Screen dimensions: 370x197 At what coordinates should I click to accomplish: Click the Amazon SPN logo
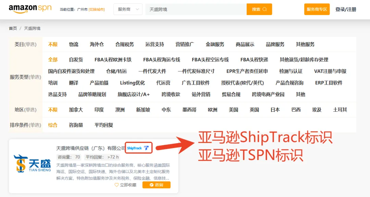tap(30, 9)
